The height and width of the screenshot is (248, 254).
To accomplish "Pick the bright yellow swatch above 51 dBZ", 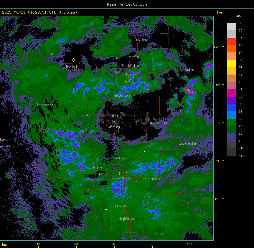I will click(x=232, y=63).
